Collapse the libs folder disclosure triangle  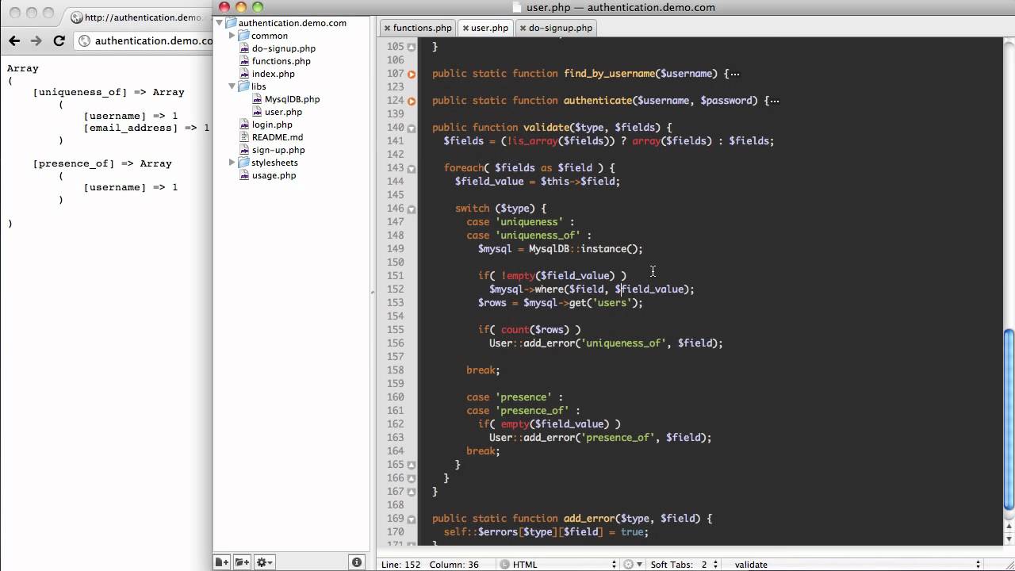(232, 86)
